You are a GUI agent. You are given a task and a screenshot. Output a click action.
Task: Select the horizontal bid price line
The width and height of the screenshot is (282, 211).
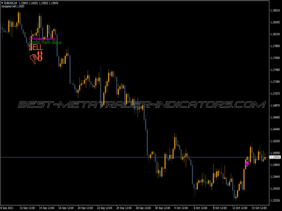(x=134, y=158)
